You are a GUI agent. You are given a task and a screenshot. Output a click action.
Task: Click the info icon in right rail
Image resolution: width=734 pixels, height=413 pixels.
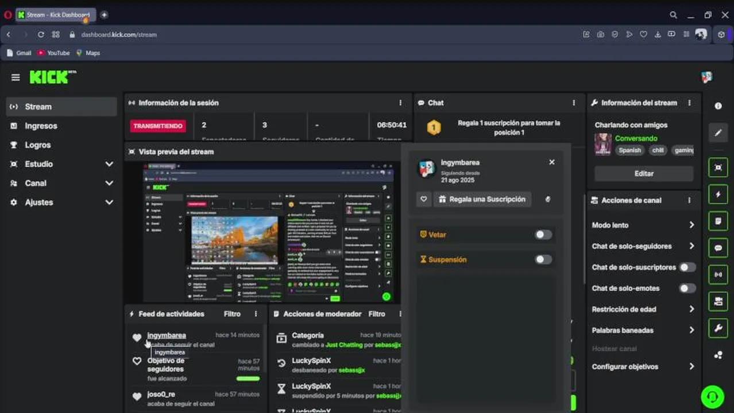point(718,106)
